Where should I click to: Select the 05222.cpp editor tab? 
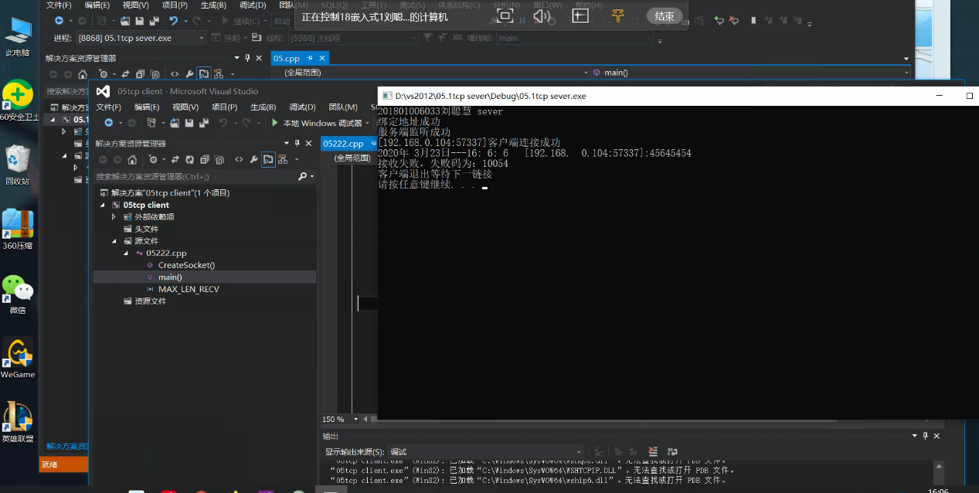tap(343, 144)
